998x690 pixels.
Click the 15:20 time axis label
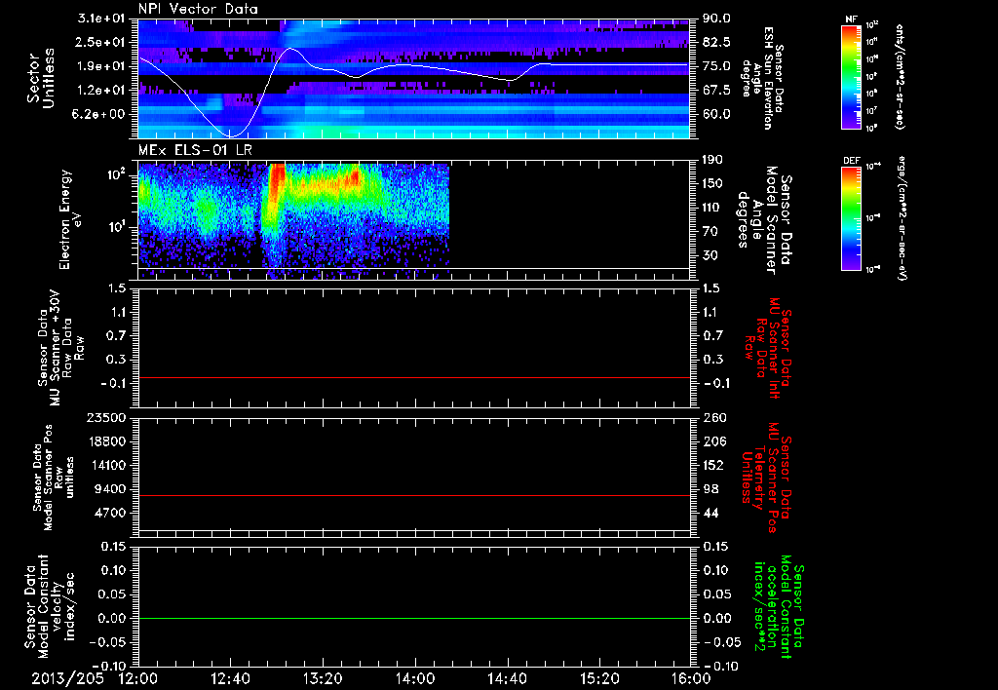tap(599, 678)
